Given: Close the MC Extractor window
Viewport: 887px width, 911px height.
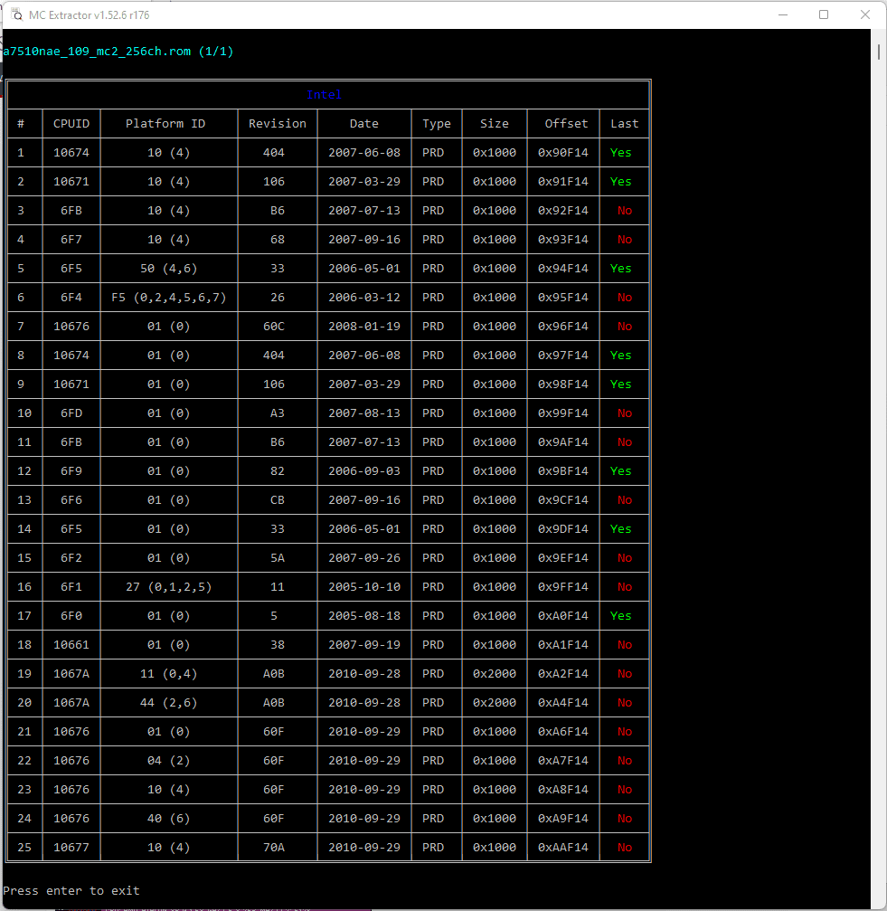Looking at the screenshot, I should tap(865, 15).
